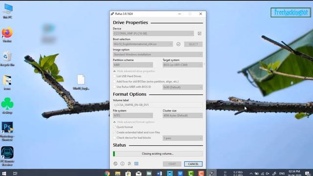The image size is (313, 176).
Task: Close the Rufus window
Action: coord(201,14)
